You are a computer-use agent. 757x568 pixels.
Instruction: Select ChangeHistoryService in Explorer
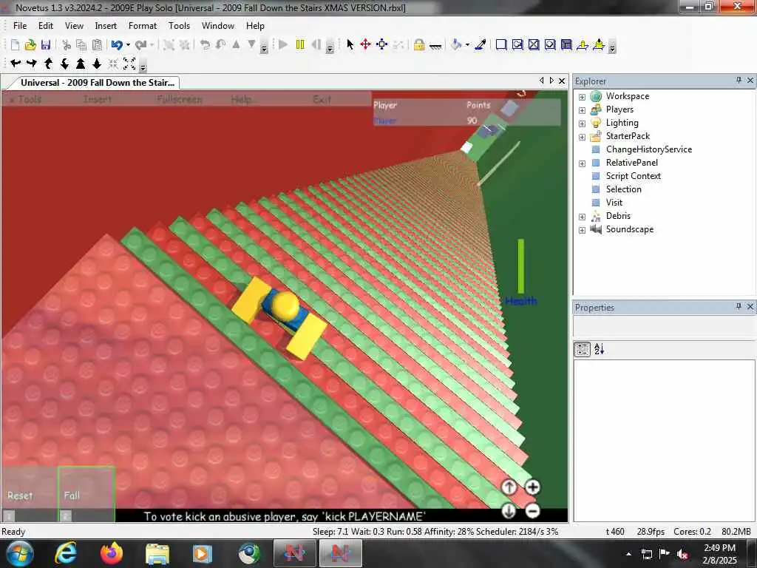tap(649, 149)
